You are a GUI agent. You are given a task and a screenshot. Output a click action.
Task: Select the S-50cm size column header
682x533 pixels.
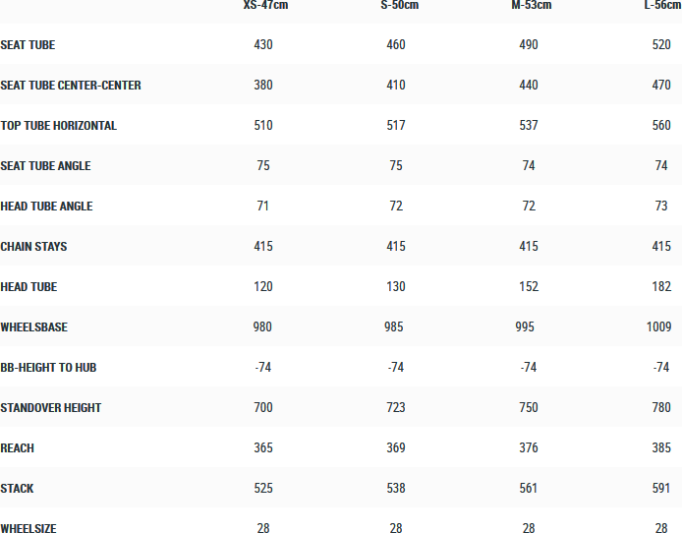pos(397,6)
